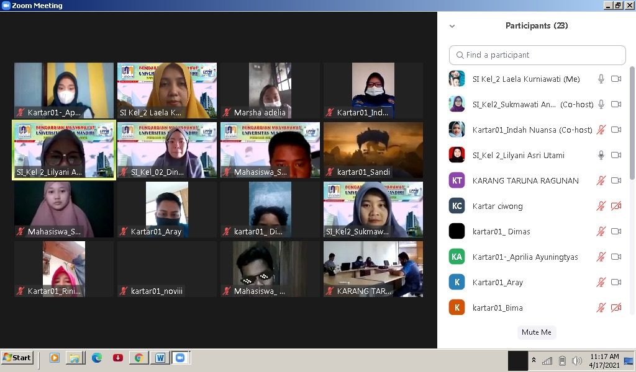The height and width of the screenshot is (372, 636).
Task: Collapse the Participants panel with the chevron
Action: (x=452, y=26)
